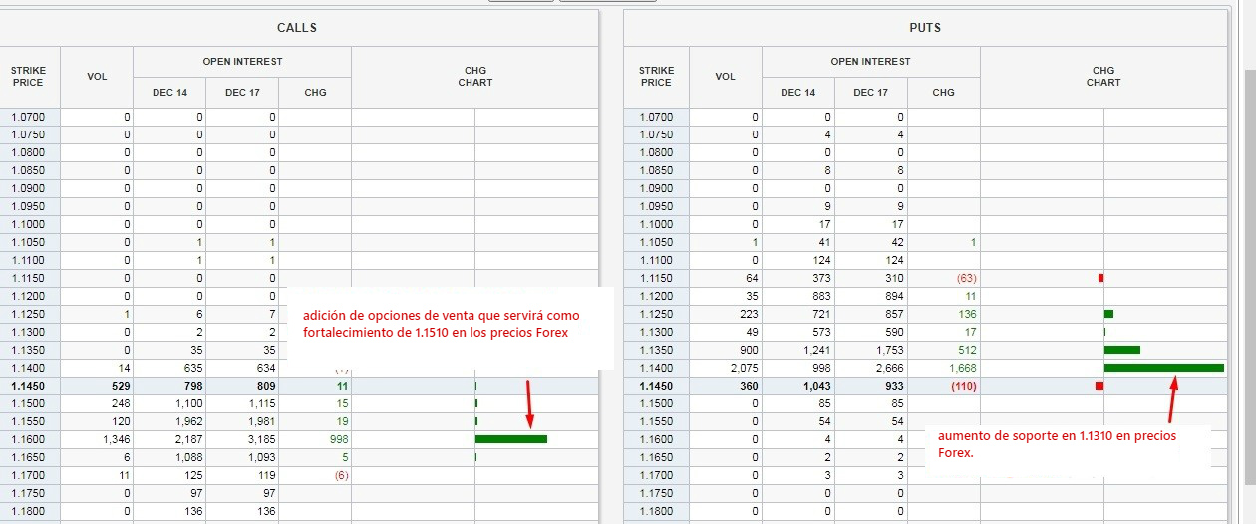Click green change bar for 1.1600 calls
This screenshot has width=1256, height=524.
click(x=511, y=439)
